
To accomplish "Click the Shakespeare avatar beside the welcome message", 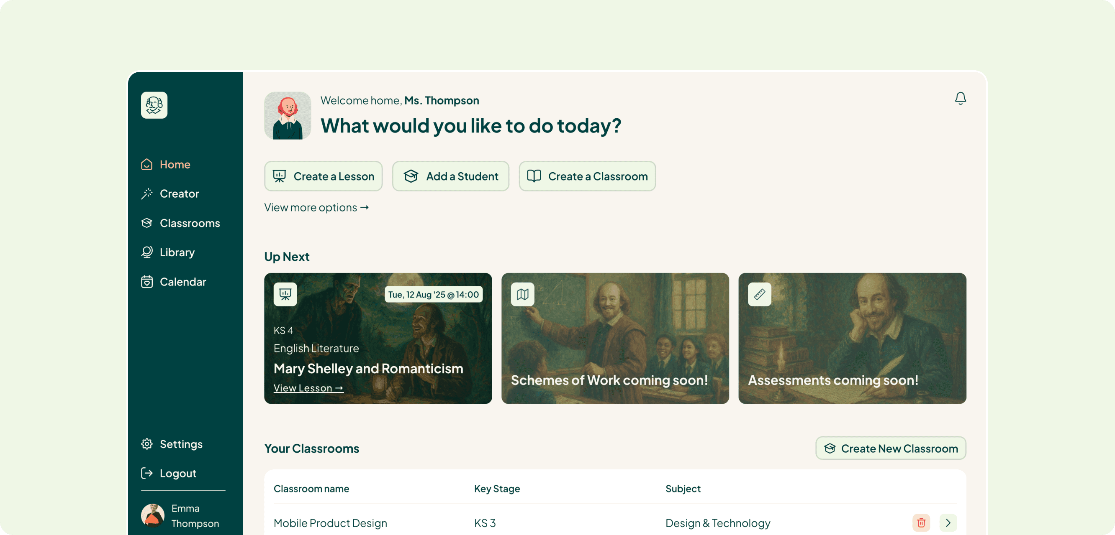I will 288,115.
